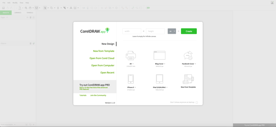Click the green Create button
Viewport: 276px width, 127px height.
189,31
